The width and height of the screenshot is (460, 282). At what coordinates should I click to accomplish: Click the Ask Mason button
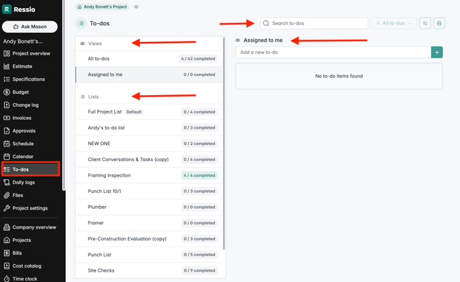(x=30, y=27)
